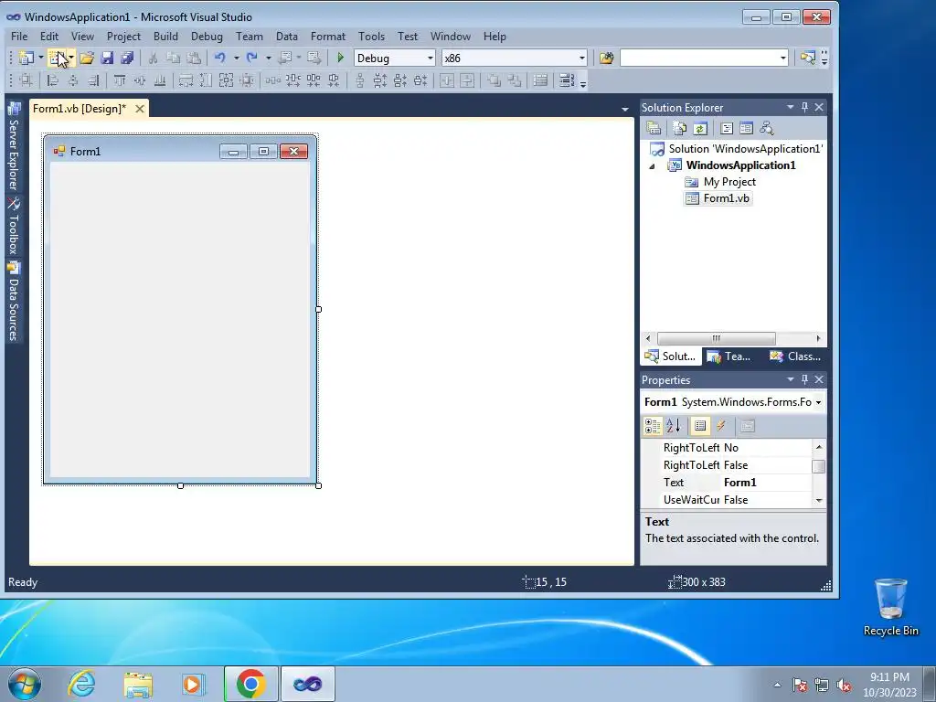Open the Format menu
This screenshot has width=936, height=702.
328,37
